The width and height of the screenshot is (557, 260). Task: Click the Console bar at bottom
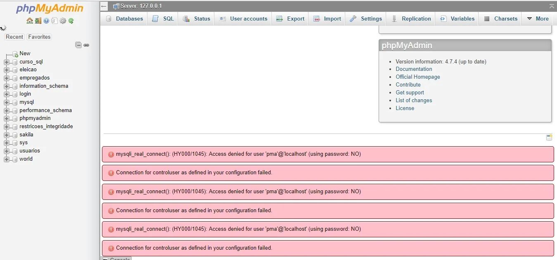pyautogui.click(x=116, y=258)
